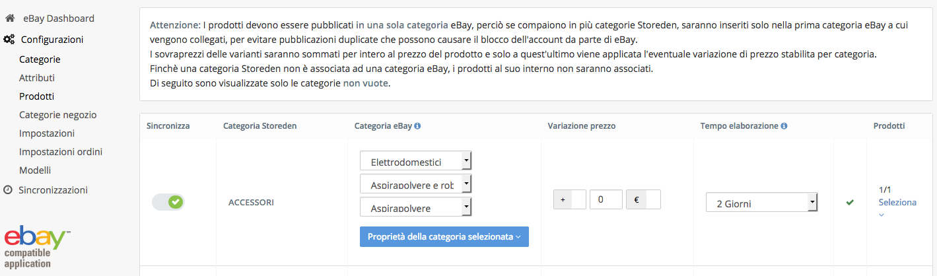Click the Configurazioni gears icon
937x276 pixels.
point(10,40)
